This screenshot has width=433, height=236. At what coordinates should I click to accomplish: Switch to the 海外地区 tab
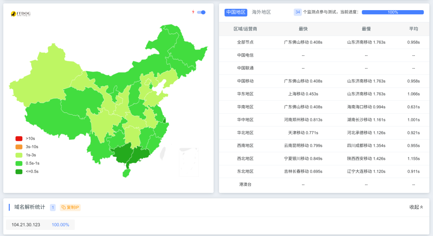tap(261, 12)
